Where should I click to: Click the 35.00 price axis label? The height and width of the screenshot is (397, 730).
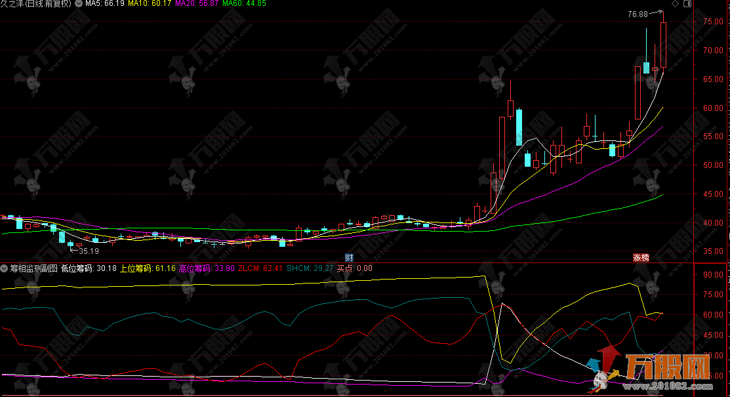[713, 251]
